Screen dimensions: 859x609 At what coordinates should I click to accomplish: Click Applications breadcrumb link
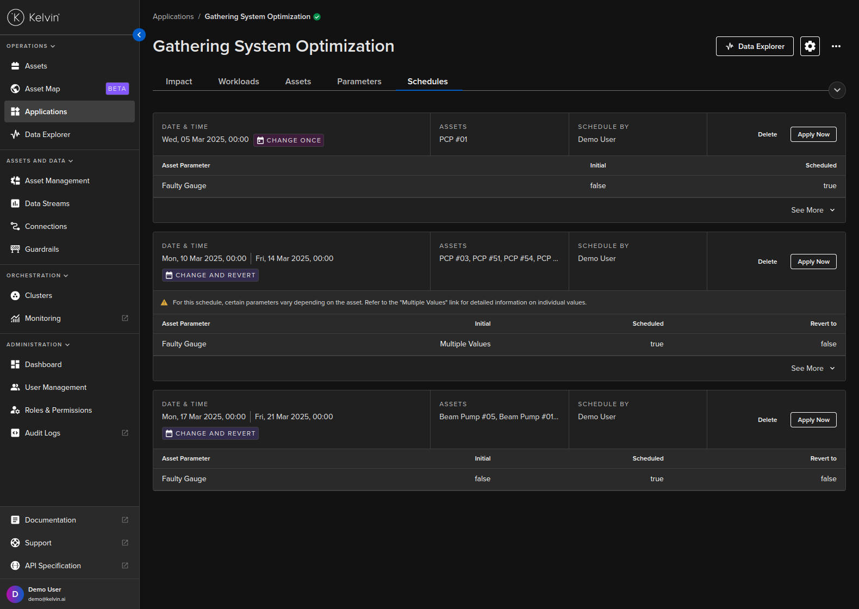pos(173,17)
